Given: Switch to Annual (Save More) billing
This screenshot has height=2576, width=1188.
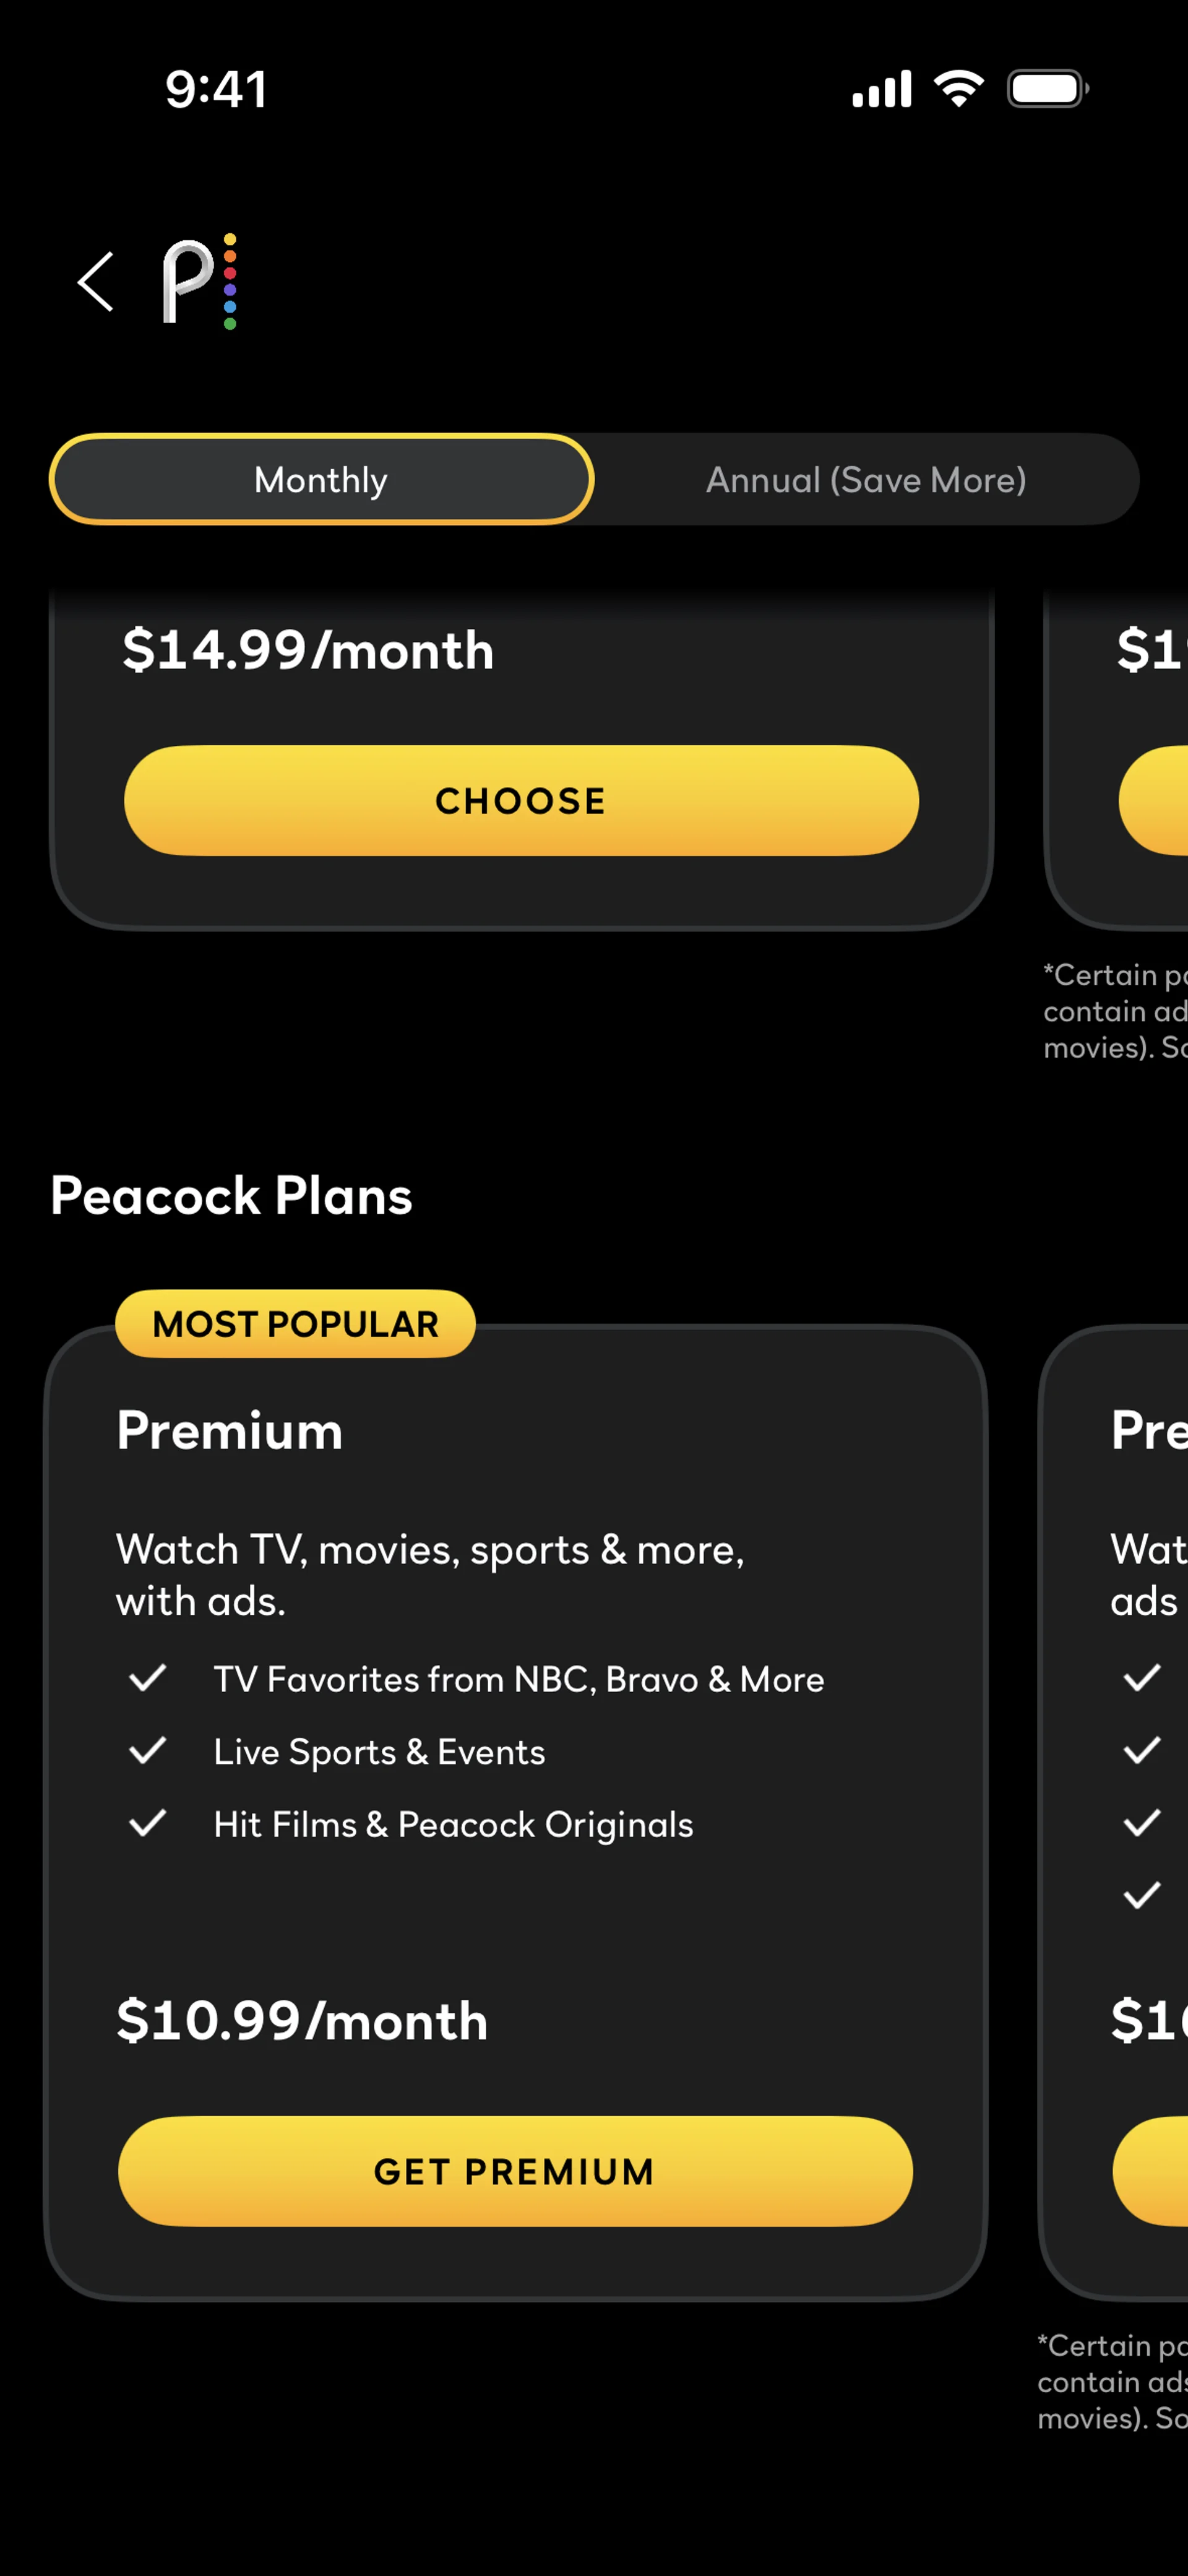Looking at the screenshot, I should pos(866,480).
